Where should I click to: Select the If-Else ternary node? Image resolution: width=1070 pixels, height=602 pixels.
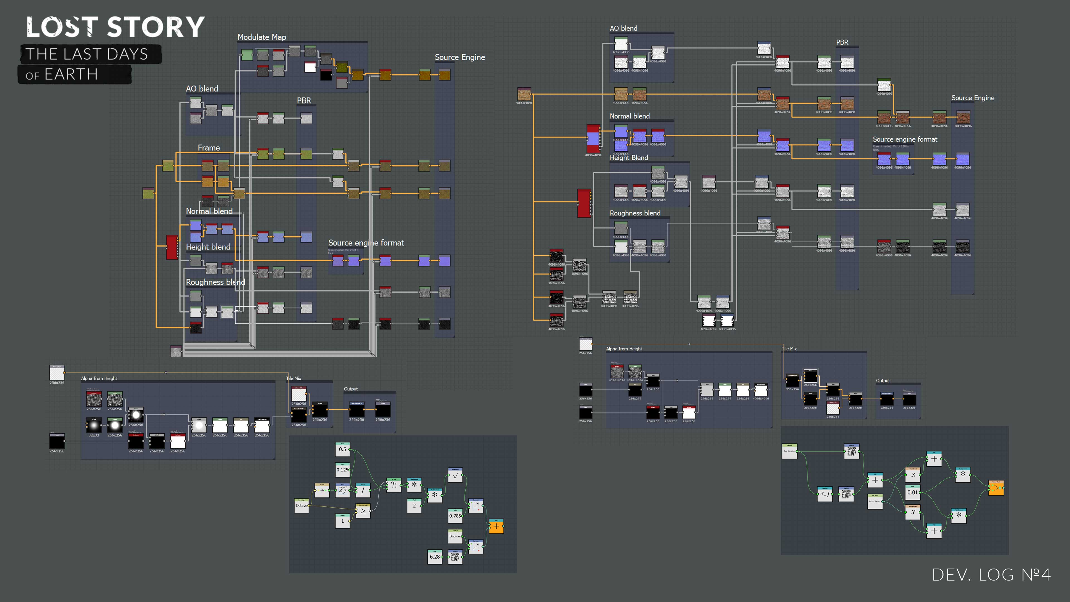(x=393, y=485)
